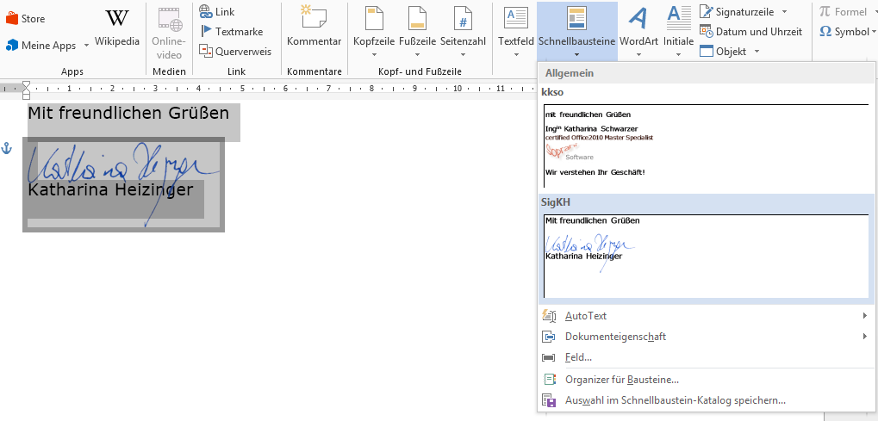Image resolution: width=878 pixels, height=421 pixels.
Task: Click the Wikipedia app icon
Action: click(116, 28)
